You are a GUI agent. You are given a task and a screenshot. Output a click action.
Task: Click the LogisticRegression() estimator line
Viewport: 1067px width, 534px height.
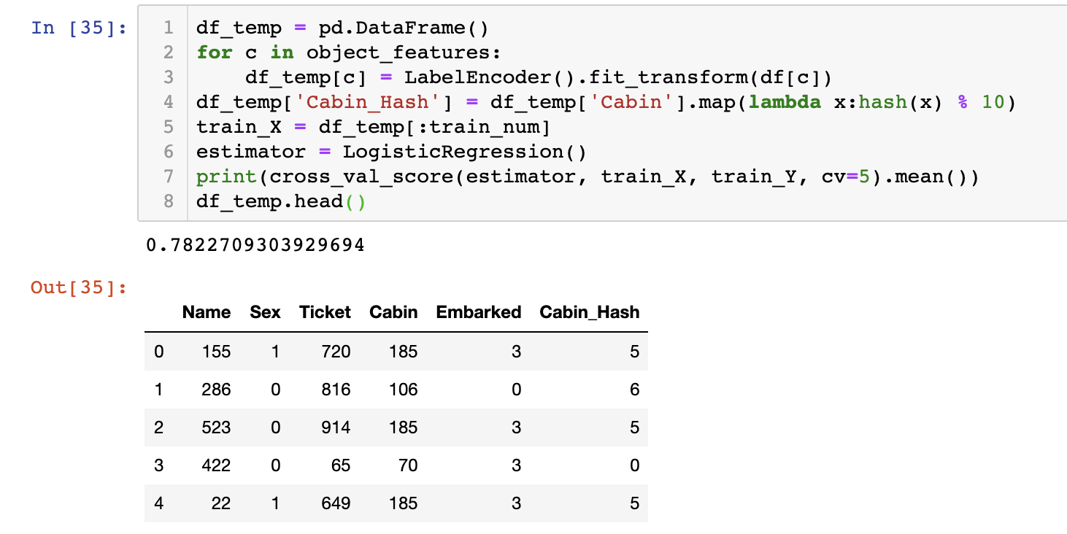click(390, 152)
